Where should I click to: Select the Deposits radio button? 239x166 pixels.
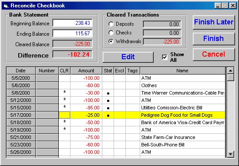click(x=111, y=24)
